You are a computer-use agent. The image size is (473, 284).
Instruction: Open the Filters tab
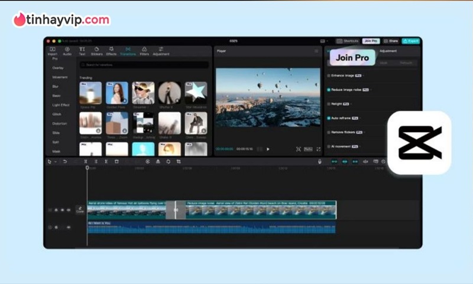(x=144, y=51)
